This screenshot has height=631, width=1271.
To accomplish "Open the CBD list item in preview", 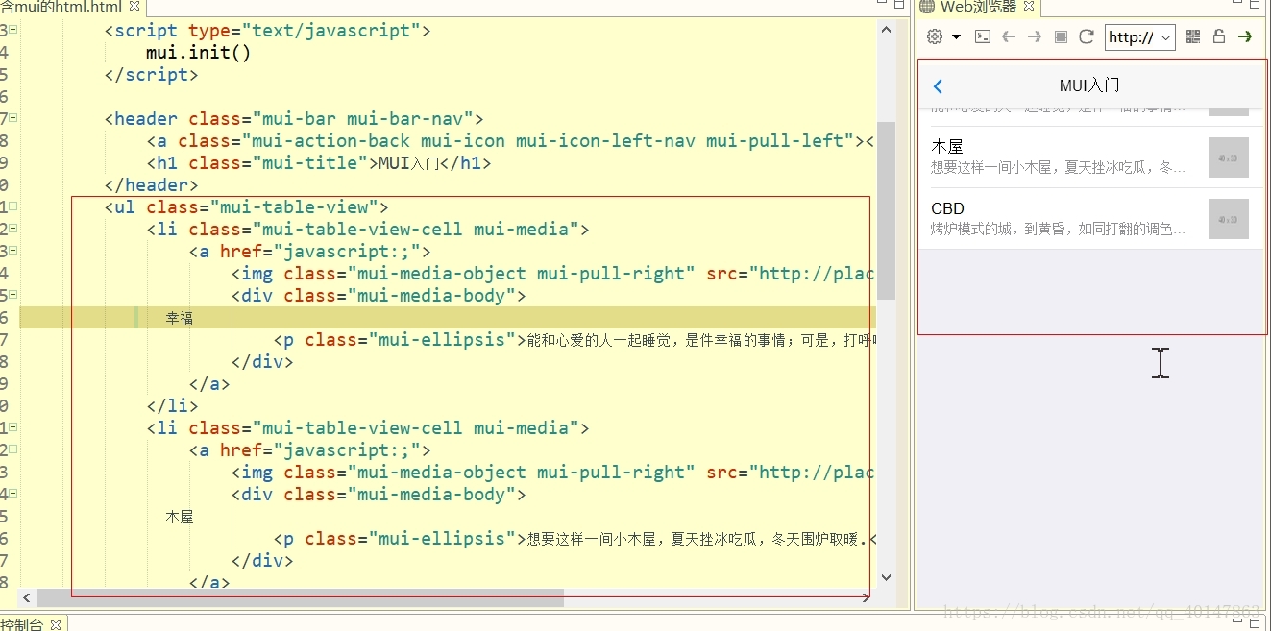I will pyautogui.click(x=1090, y=218).
